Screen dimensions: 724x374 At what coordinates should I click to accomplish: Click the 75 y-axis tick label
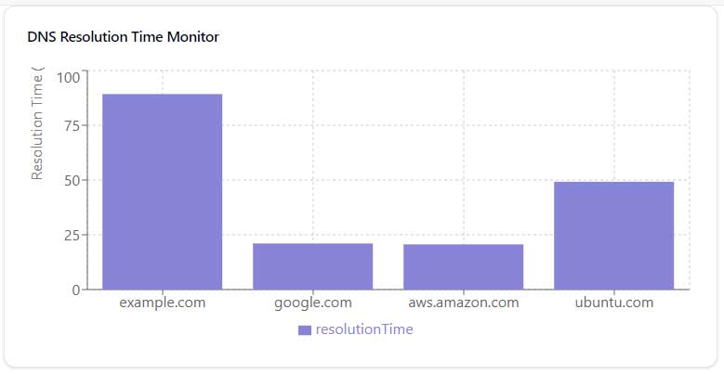72,126
